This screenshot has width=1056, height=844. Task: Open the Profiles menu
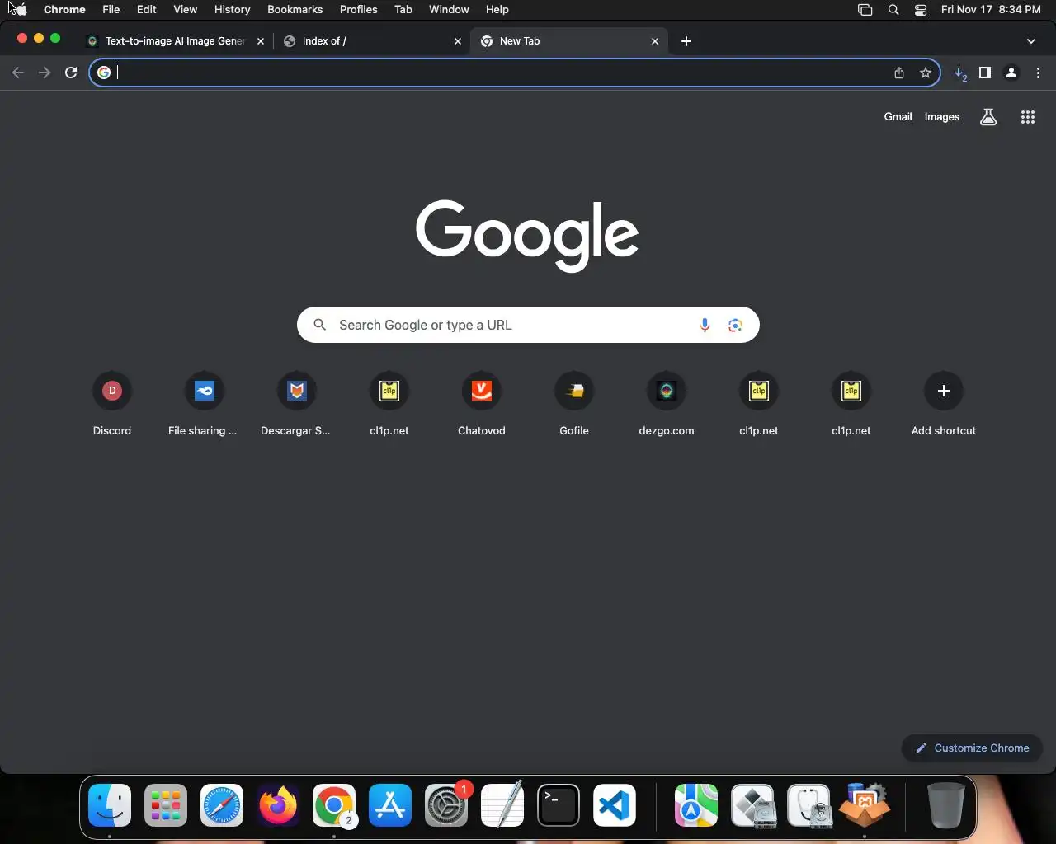coord(358,9)
